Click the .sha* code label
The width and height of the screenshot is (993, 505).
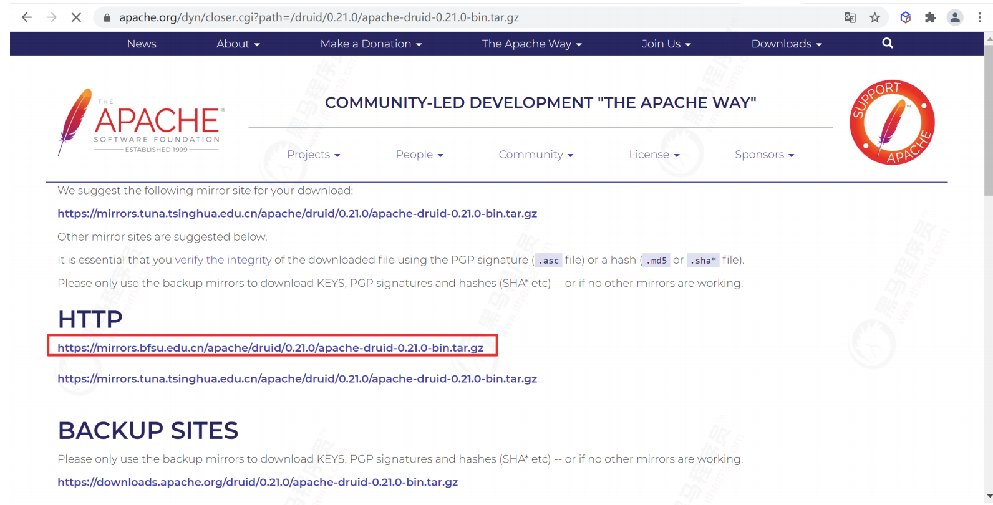703,261
